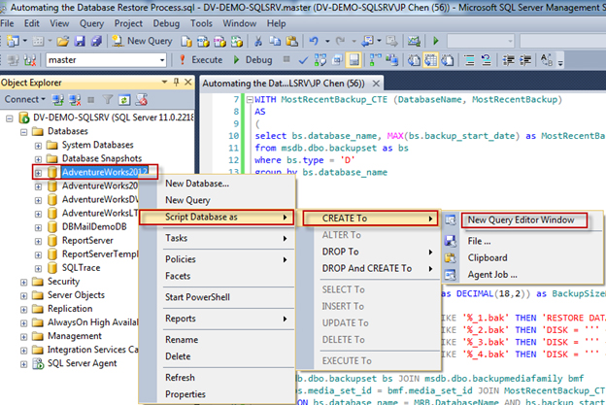Choose Tasks in the context menu
This screenshot has width=606, height=405.
click(217, 238)
